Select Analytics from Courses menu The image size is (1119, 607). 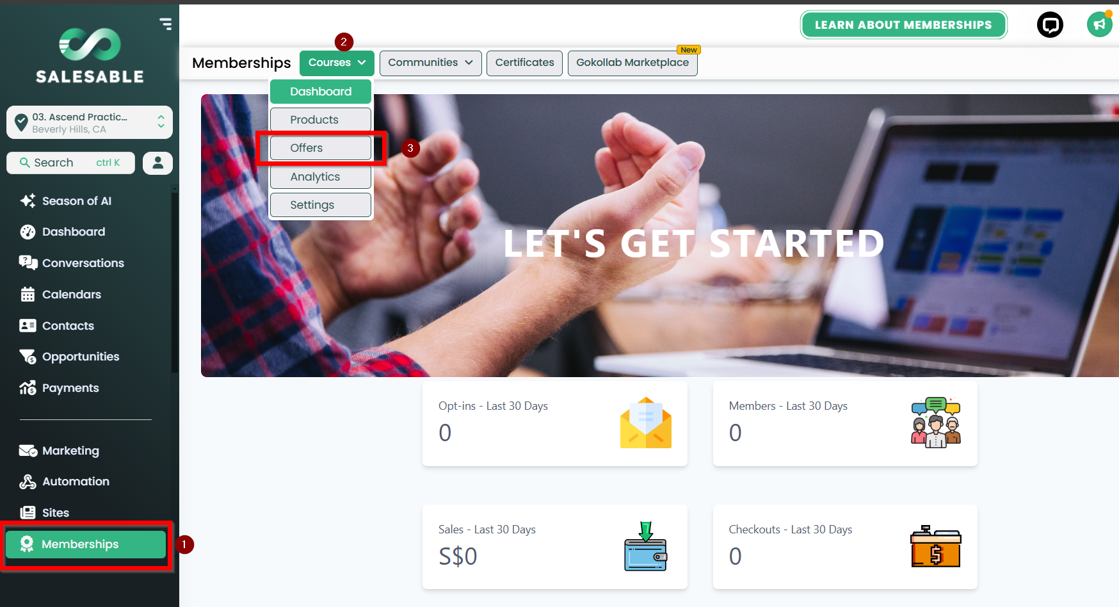point(321,177)
